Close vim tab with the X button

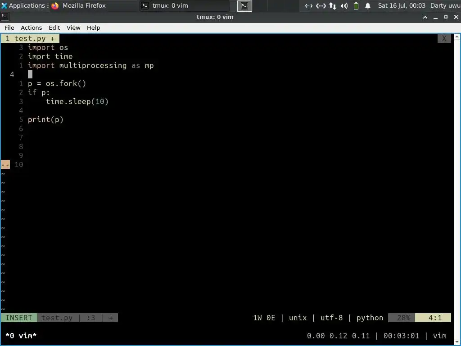click(x=444, y=39)
